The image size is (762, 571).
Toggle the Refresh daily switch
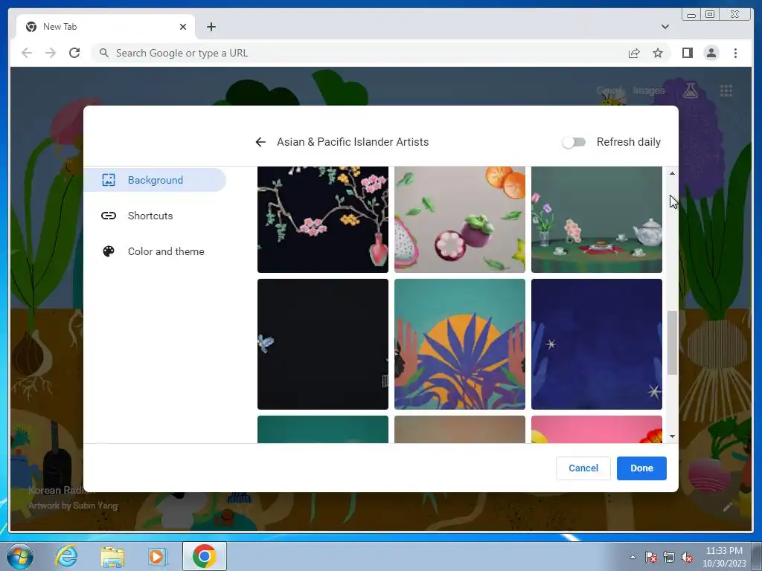pos(574,142)
